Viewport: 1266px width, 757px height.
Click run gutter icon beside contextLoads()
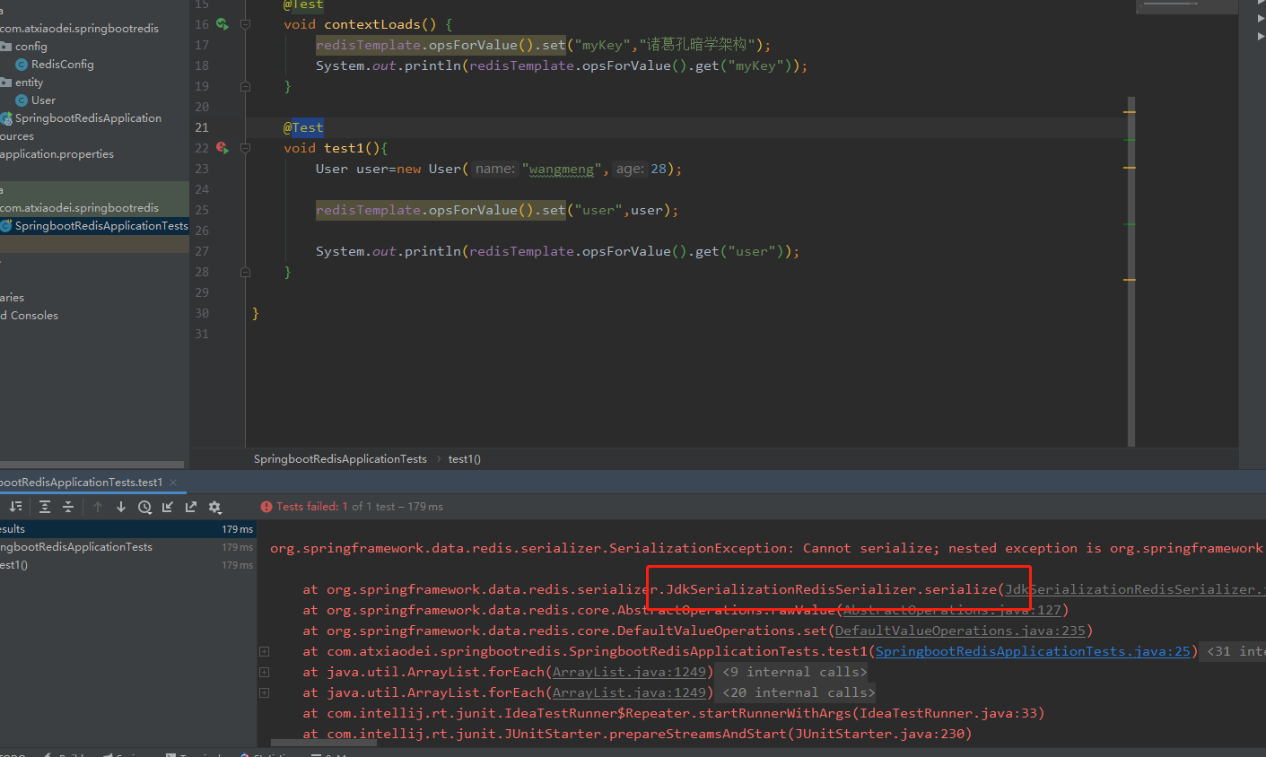(222, 24)
